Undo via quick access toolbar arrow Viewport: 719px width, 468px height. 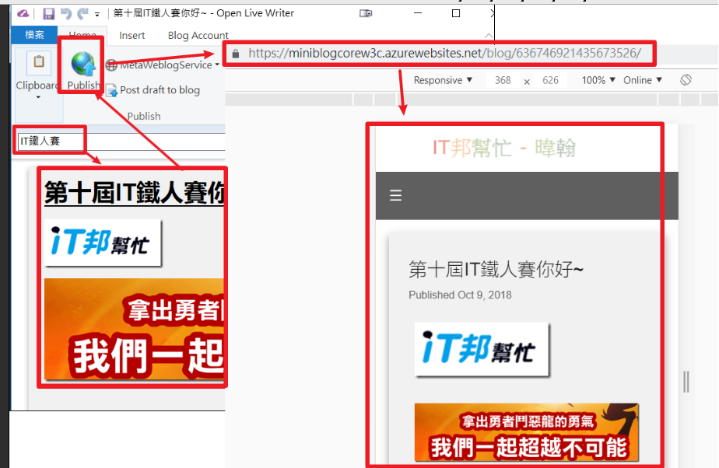[66, 14]
